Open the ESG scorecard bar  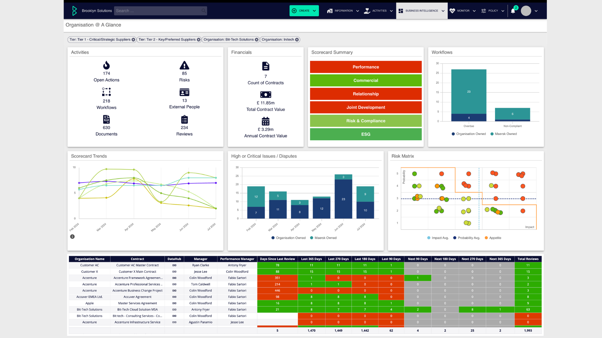(x=366, y=134)
